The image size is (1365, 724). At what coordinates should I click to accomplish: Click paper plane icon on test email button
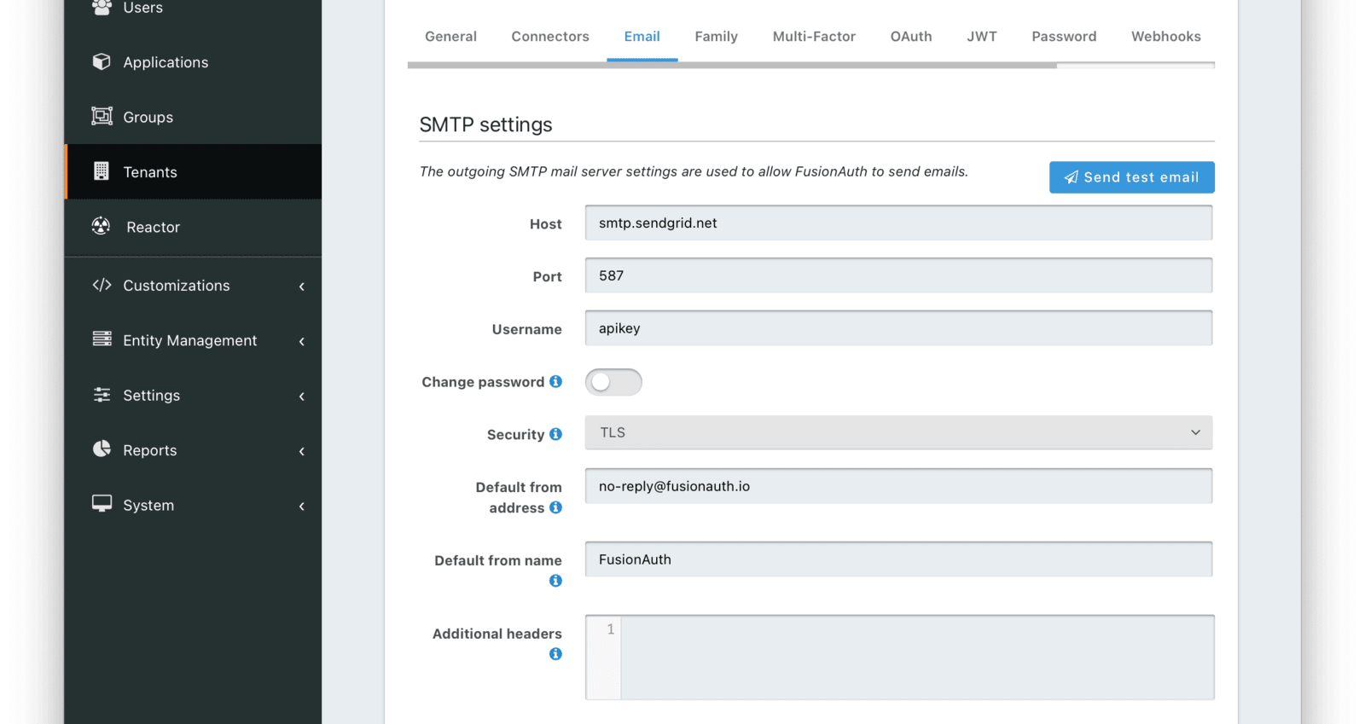pos(1071,177)
